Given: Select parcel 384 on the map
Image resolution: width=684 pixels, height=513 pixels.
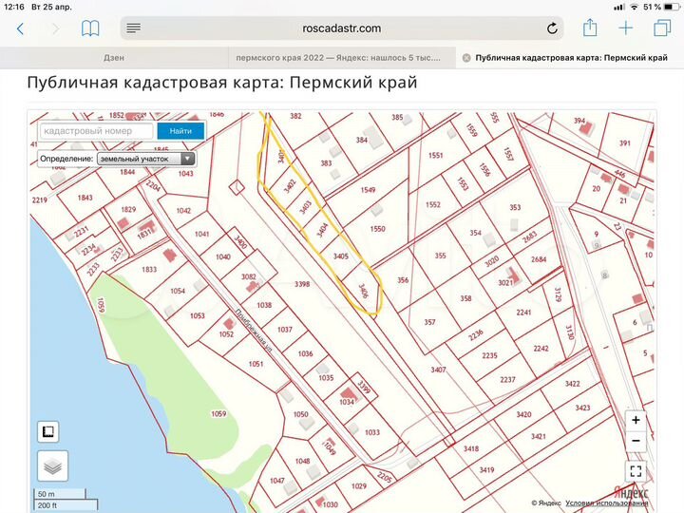Looking at the screenshot, I should coord(361,140).
